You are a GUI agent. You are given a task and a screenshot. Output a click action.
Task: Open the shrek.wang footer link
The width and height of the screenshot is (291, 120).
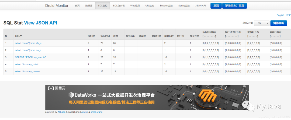click(96, 112)
